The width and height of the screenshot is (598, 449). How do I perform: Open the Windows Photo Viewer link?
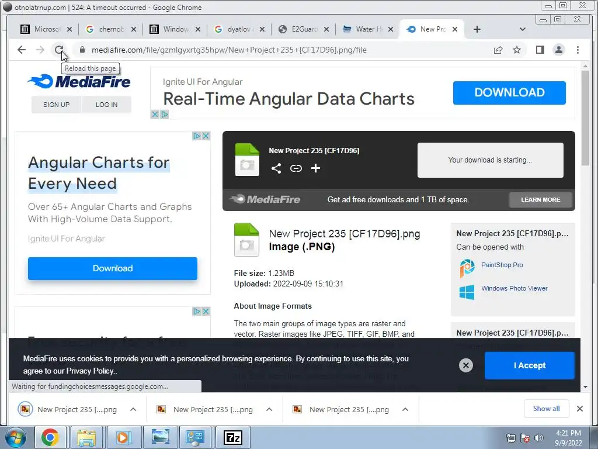514,288
